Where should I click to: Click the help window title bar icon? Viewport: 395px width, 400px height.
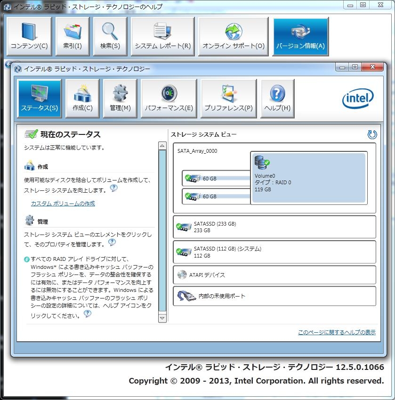[x=7, y=7]
